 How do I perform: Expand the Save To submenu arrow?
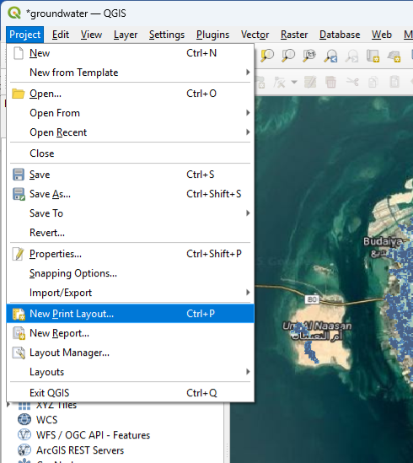[248, 213]
